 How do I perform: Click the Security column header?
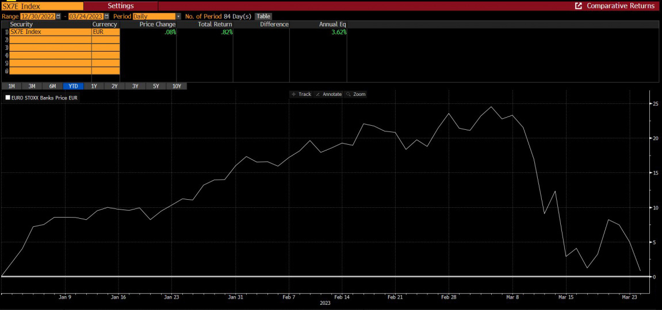pos(21,25)
